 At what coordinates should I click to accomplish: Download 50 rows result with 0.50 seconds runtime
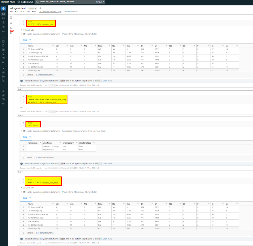click(x=23, y=75)
